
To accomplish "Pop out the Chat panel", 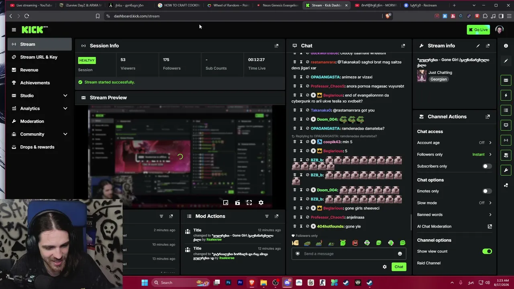I will point(403,46).
